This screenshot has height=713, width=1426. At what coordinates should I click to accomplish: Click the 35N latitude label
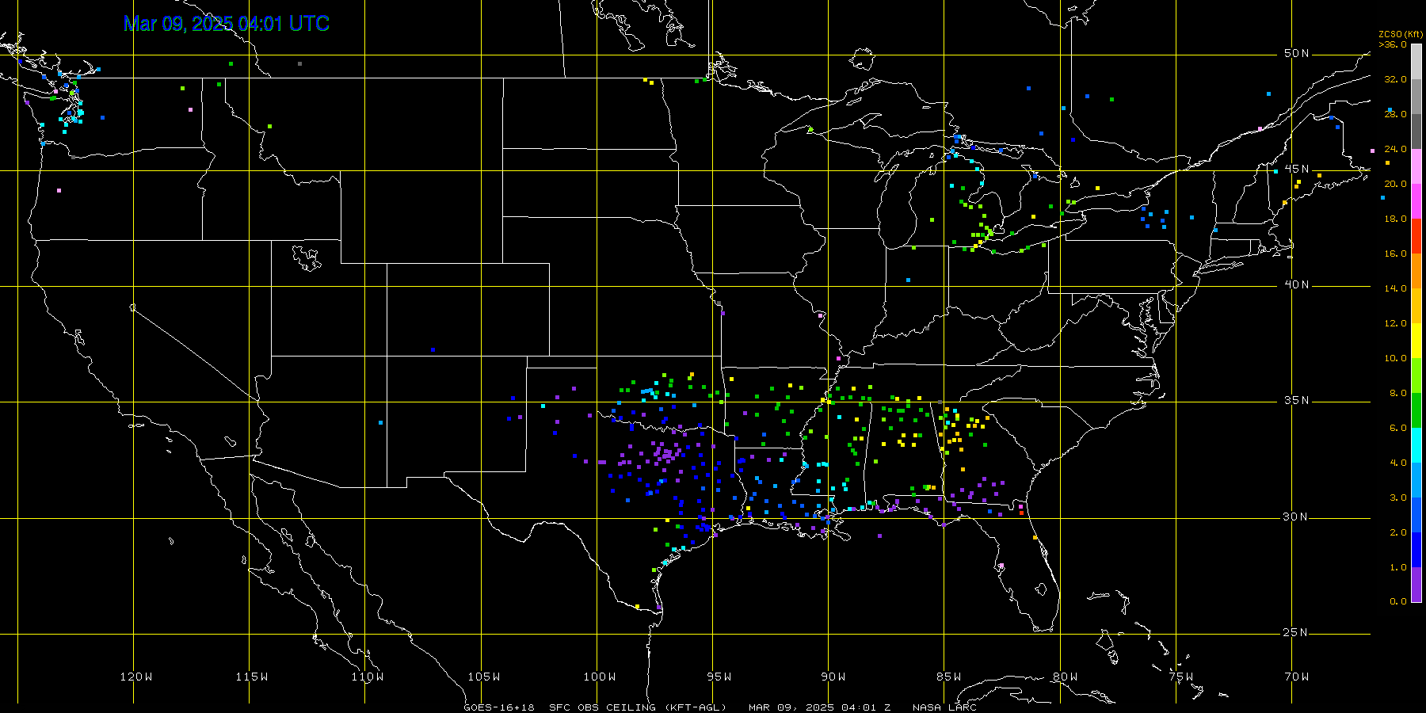click(1296, 400)
